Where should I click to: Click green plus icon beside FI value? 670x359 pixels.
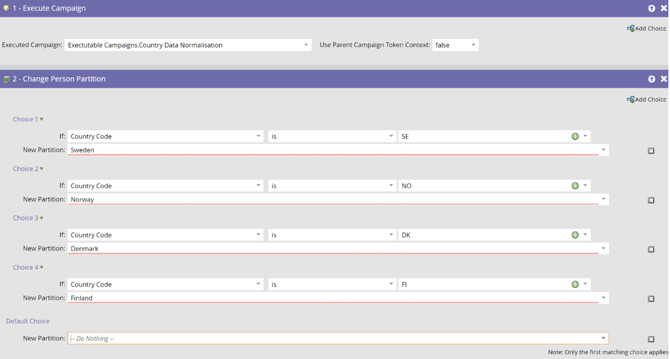tap(575, 284)
